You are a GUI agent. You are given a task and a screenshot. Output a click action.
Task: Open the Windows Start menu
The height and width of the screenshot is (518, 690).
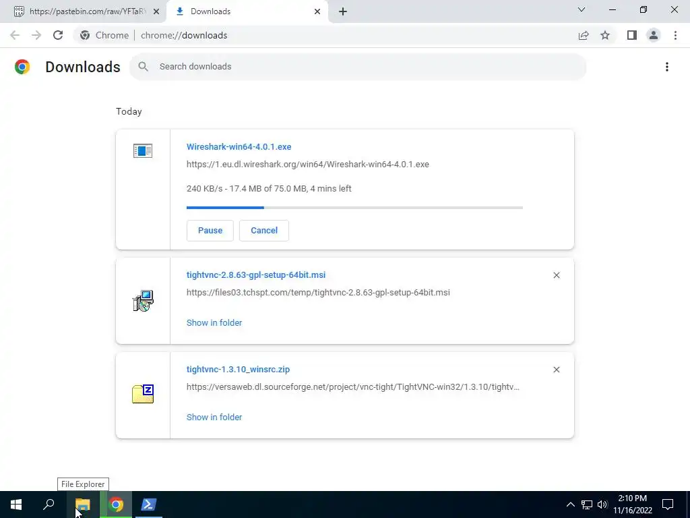click(16, 505)
